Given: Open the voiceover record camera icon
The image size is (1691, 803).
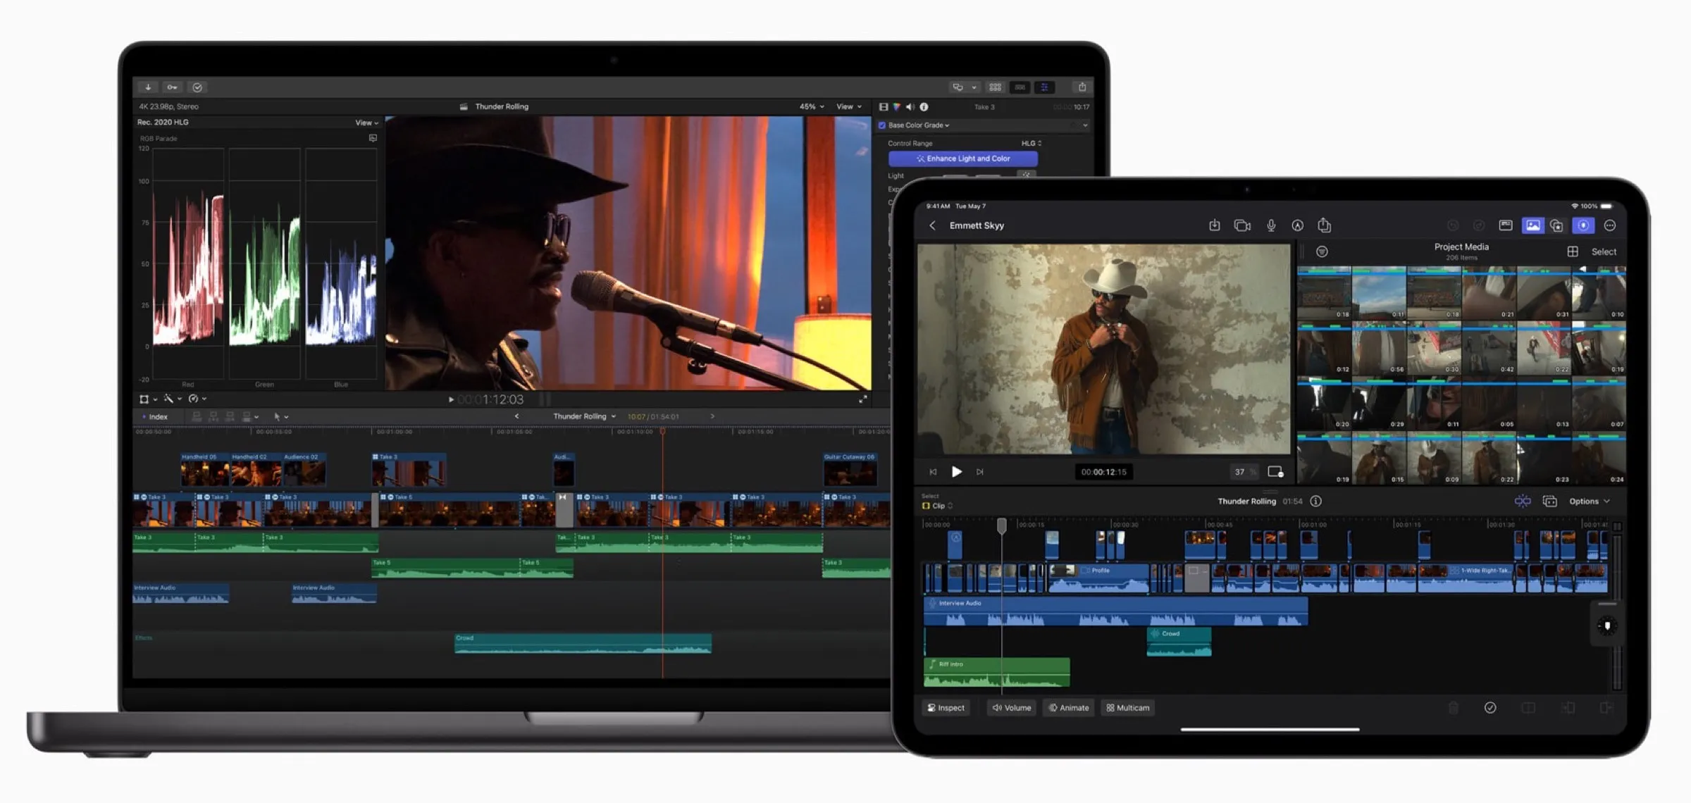Looking at the screenshot, I should [x=1242, y=225].
